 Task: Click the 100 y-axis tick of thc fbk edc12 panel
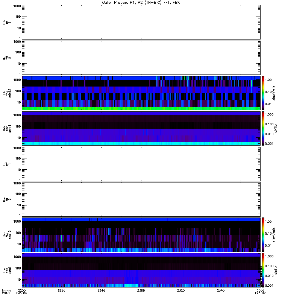pyautogui.click(x=18, y=233)
